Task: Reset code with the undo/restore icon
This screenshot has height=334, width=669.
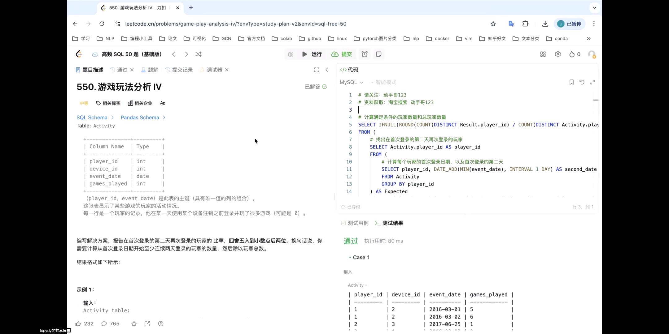Action: point(582,82)
